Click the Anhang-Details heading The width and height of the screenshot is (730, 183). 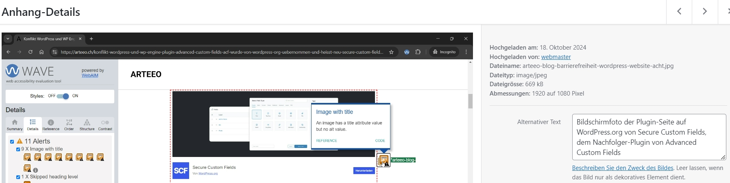[41, 12]
